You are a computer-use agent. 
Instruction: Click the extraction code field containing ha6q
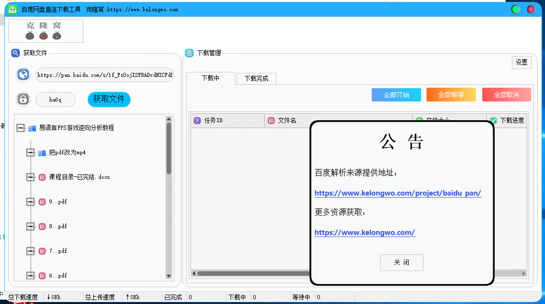[56, 100]
